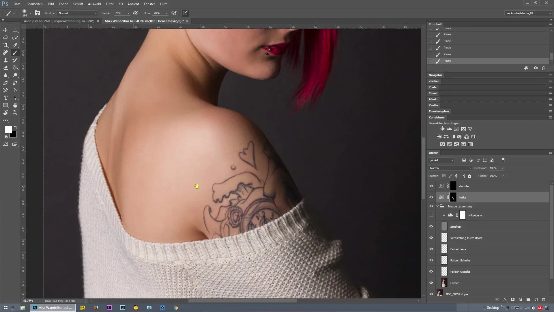The image size is (554, 312).
Task: Hide the heller layer
Action: click(431, 197)
